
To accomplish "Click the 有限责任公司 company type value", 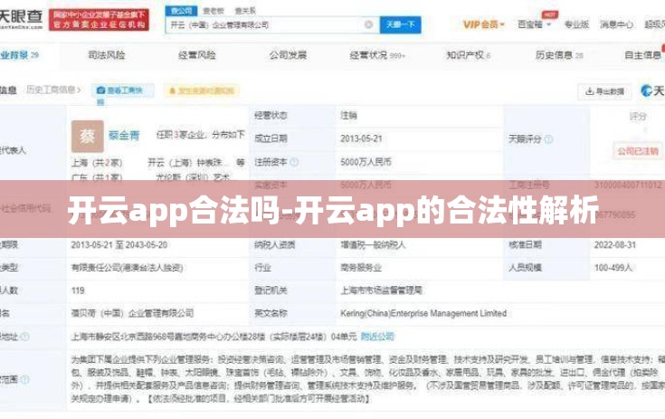I will (127, 268).
